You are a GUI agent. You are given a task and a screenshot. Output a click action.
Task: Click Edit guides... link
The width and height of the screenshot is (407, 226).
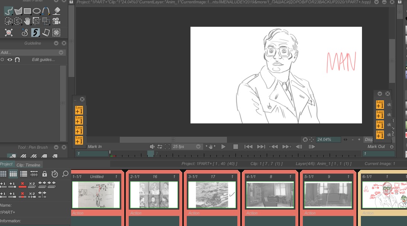coord(44,60)
